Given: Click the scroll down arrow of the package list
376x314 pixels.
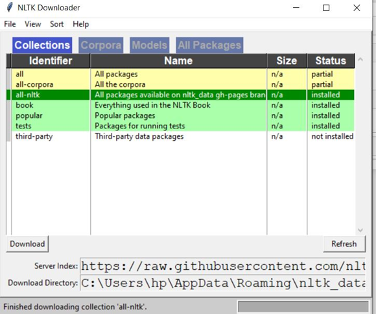Looking at the screenshot, I should [360, 230].
